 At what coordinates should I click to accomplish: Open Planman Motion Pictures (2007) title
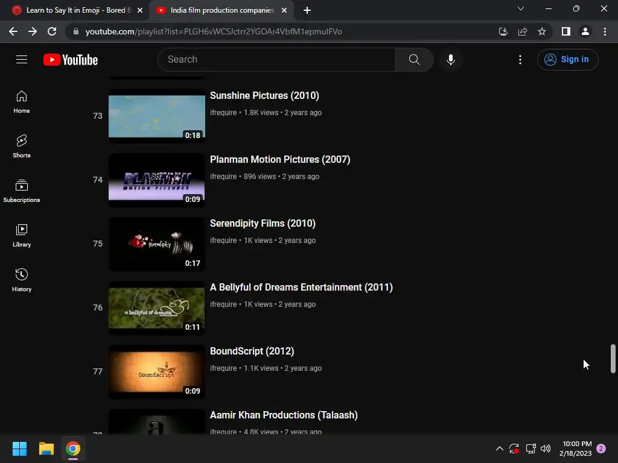tap(280, 159)
